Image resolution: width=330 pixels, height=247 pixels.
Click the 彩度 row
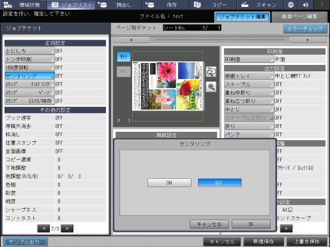point(55,193)
